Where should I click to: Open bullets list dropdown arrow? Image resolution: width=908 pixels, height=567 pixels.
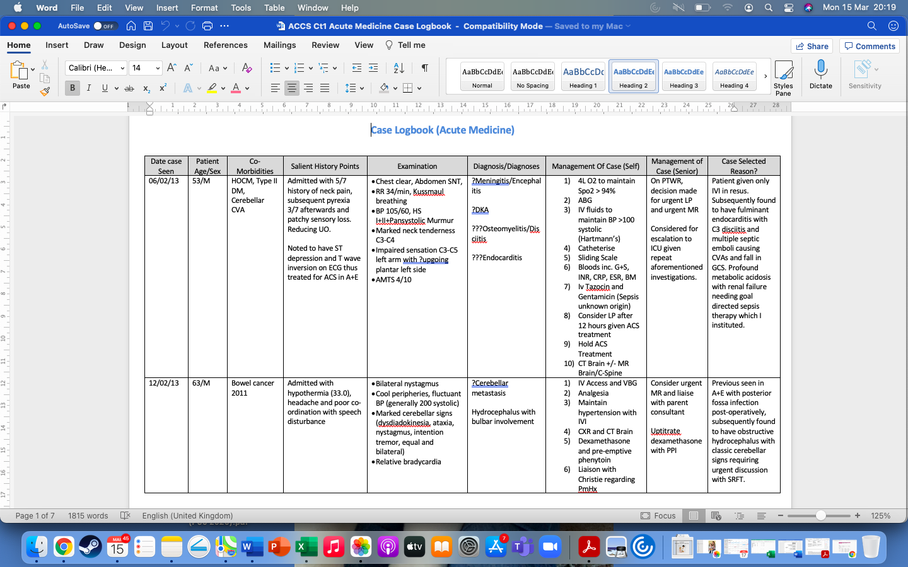coord(287,68)
